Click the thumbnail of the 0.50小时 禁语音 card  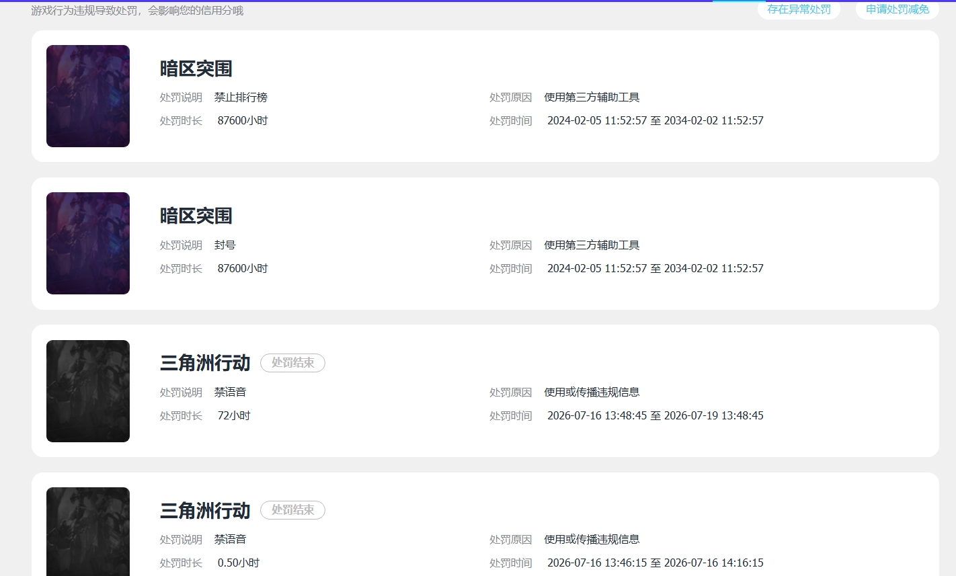pos(88,532)
